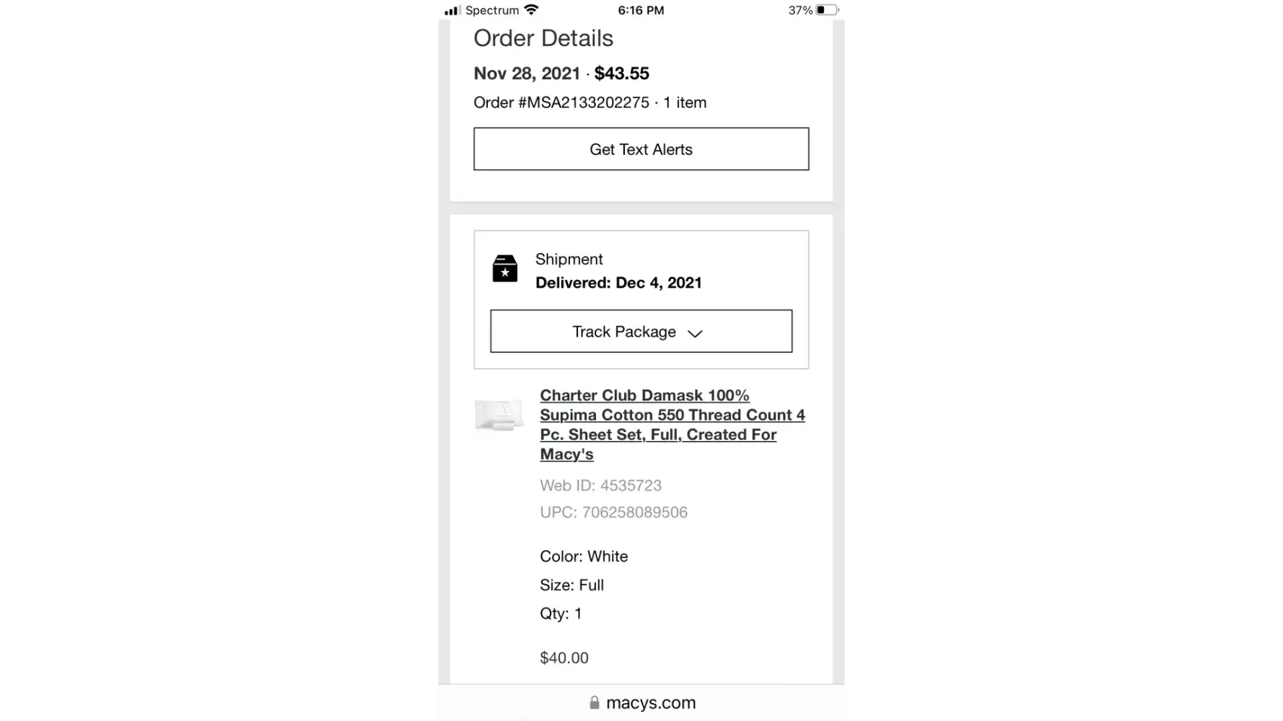Click the chevron arrow beside Track Package

[x=694, y=333]
